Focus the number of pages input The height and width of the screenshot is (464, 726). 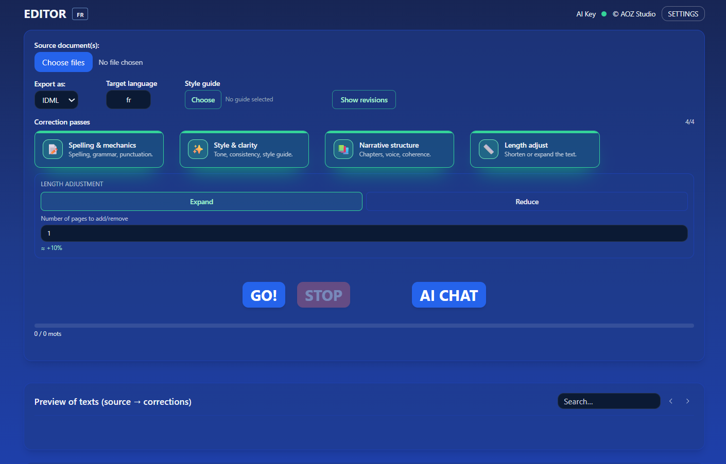(x=364, y=233)
